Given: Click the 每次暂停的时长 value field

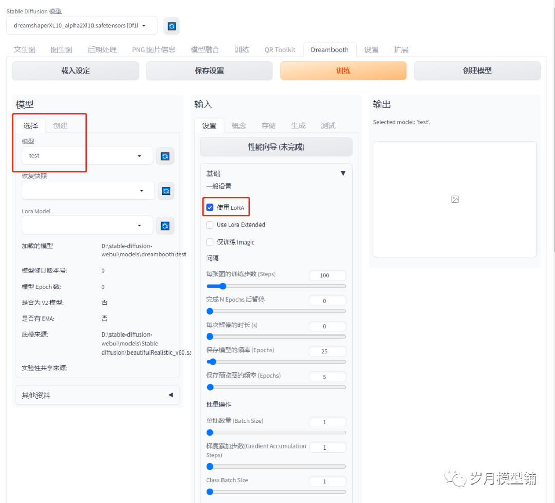Looking at the screenshot, I should 328,326.
